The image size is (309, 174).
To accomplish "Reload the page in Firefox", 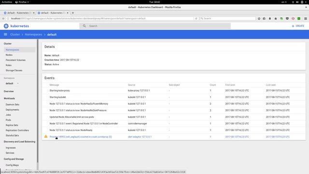I will pyautogui.click(x=197, y=18).
